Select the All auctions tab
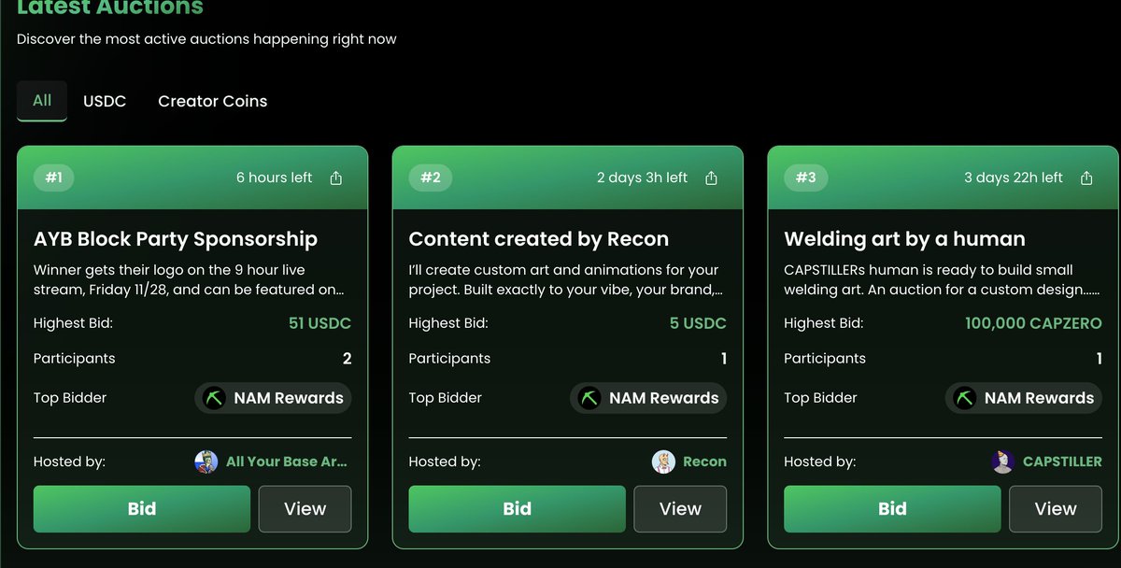The image size is (1121, 568). pyautogui.click(x=42, y=100)
